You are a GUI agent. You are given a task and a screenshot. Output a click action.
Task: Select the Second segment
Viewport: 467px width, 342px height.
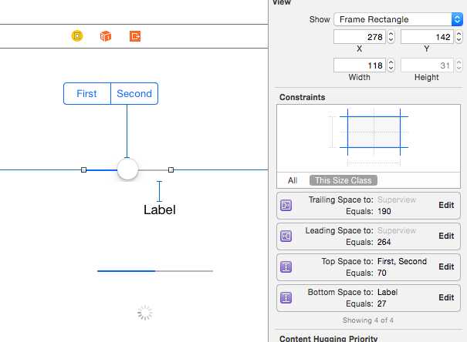134,94
